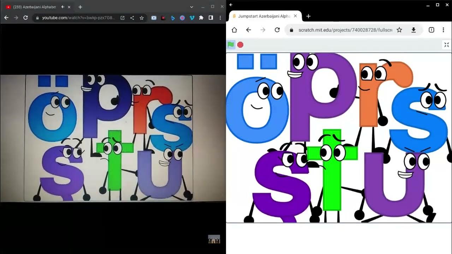Share the YouTube page from the toolbar
Screen dimensions: 452x254
pyautogui.click(x=132, y=18)
